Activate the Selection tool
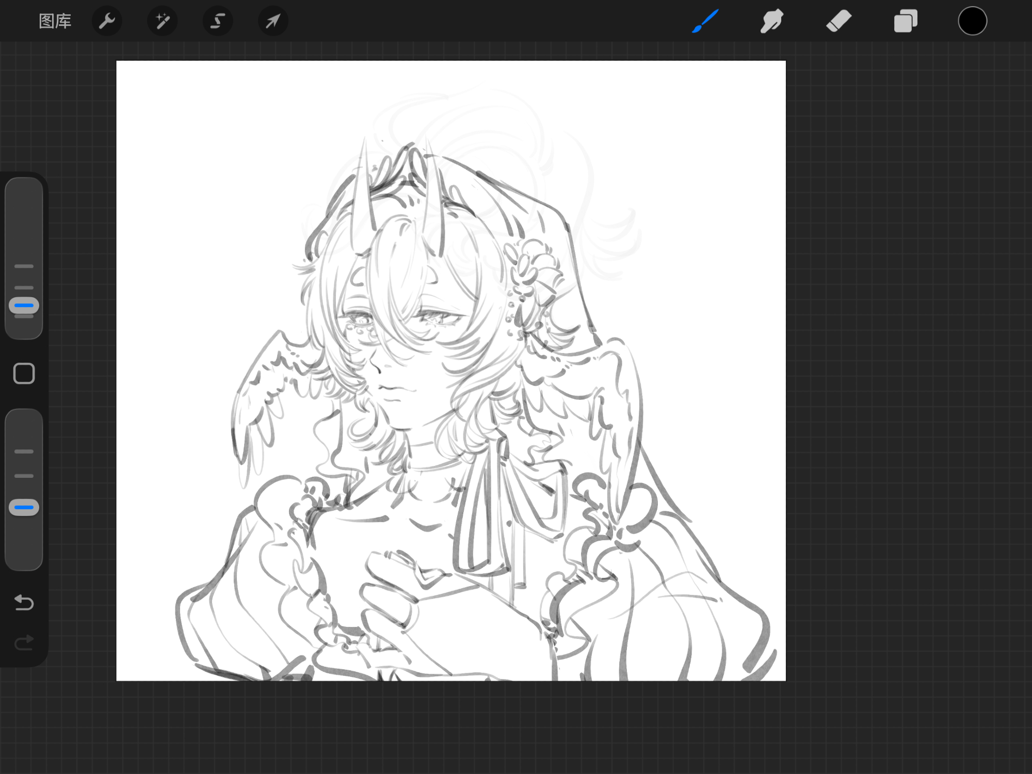1032x774 pixels. [x=218, y=21]
